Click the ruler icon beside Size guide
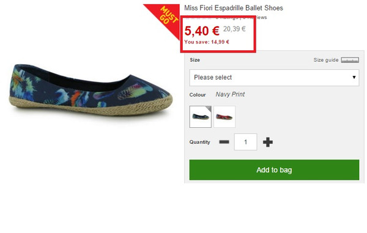The image size is (367, 233). (x=350, y=60)
